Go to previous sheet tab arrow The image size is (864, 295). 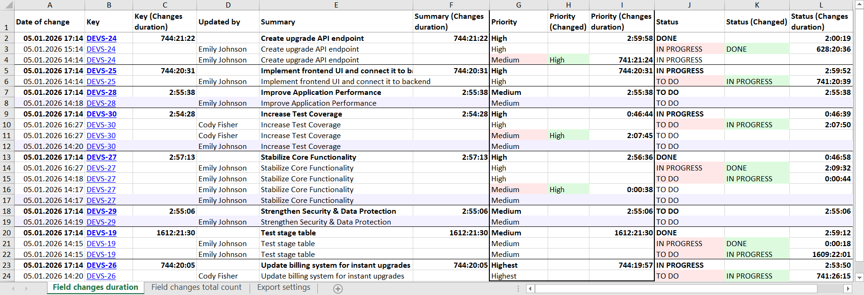pyautogui.click(x=13, y=288)
